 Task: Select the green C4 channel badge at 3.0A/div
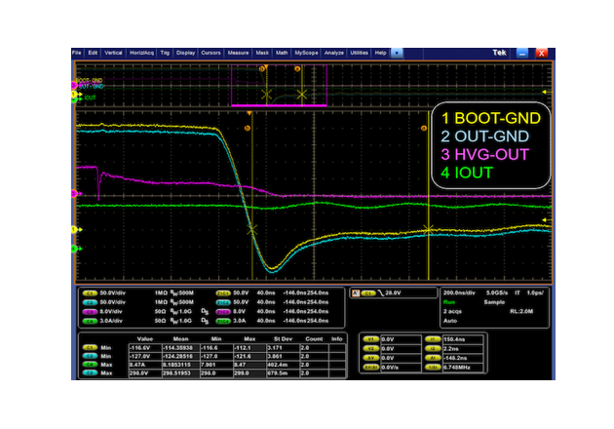tap(90, 321)
